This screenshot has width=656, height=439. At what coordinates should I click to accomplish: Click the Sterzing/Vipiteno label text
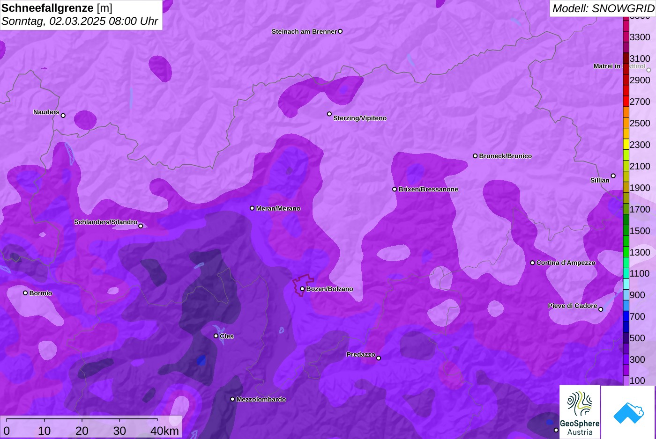pos(360,118)
